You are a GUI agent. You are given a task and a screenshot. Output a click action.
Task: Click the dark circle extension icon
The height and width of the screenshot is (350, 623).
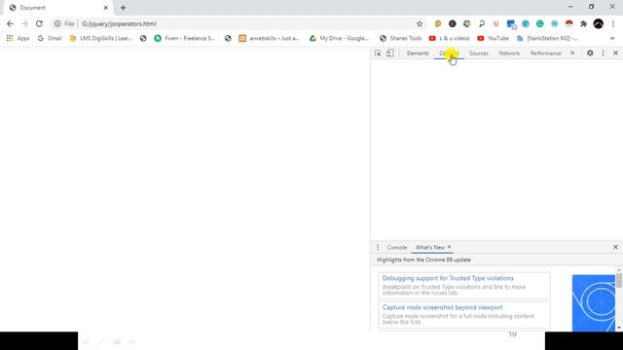pyautogui.click(x=452, y=23)
